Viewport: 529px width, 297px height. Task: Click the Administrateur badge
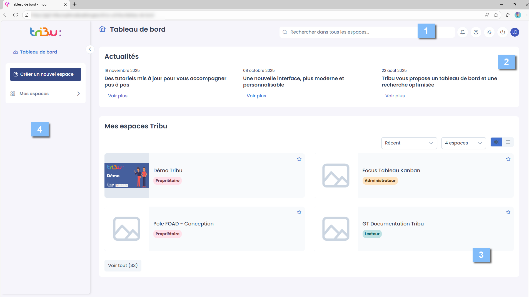[x=380, y=181]
